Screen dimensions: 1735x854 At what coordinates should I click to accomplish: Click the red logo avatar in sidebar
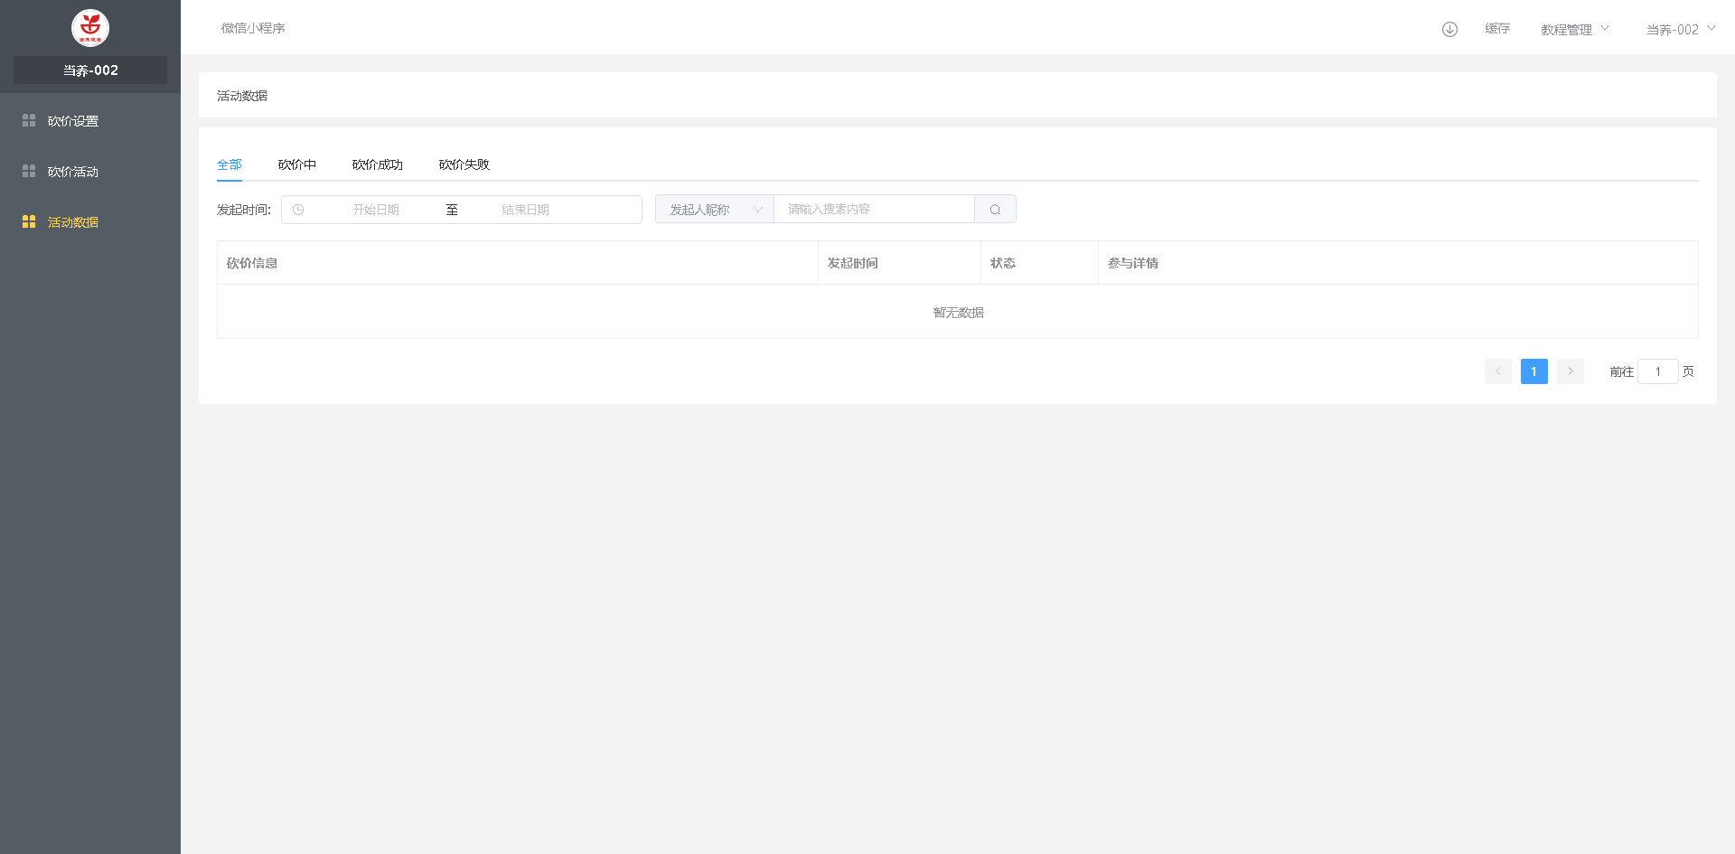coord(90,28)
